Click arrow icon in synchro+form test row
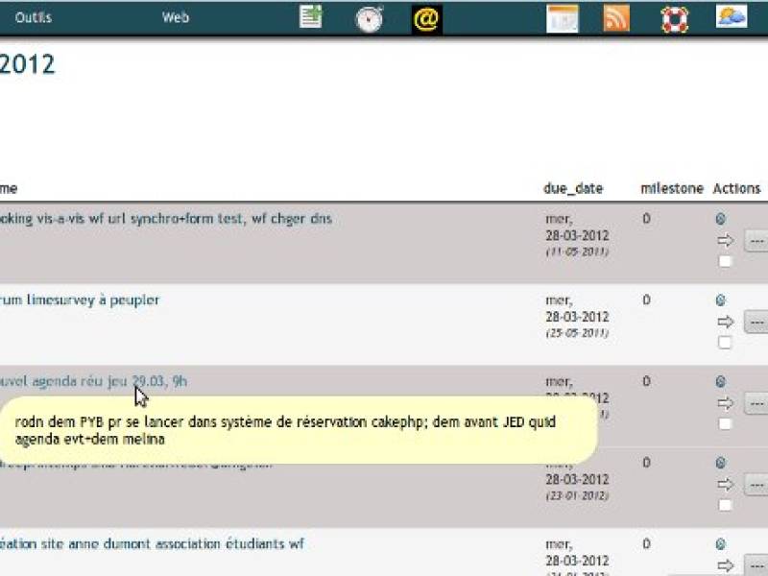Image resolution: width=768 pixels, height=576 pixels. point(726,241)
